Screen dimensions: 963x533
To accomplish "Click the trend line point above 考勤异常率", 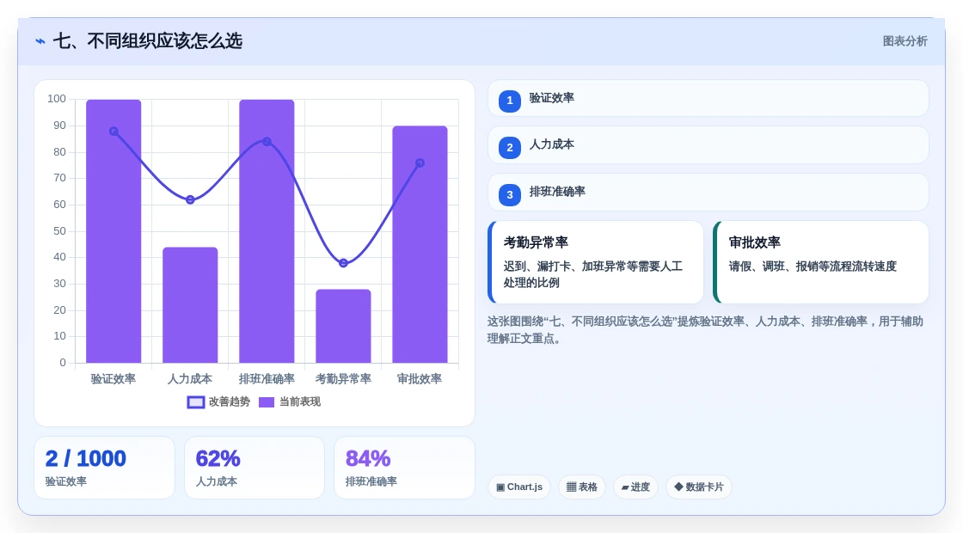I will [x=343, y=263].
